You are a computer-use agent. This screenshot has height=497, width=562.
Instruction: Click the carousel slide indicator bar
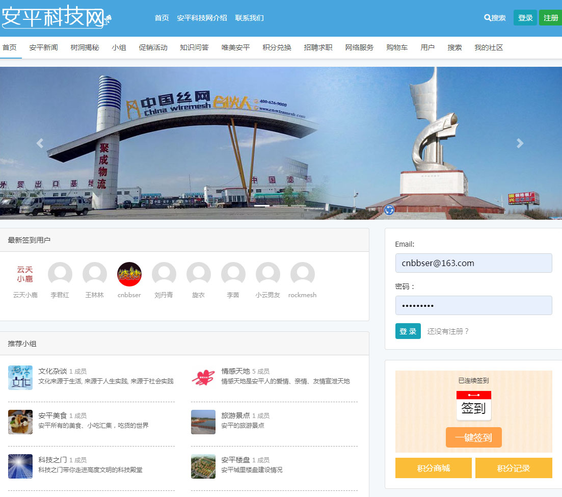[280, 206]
